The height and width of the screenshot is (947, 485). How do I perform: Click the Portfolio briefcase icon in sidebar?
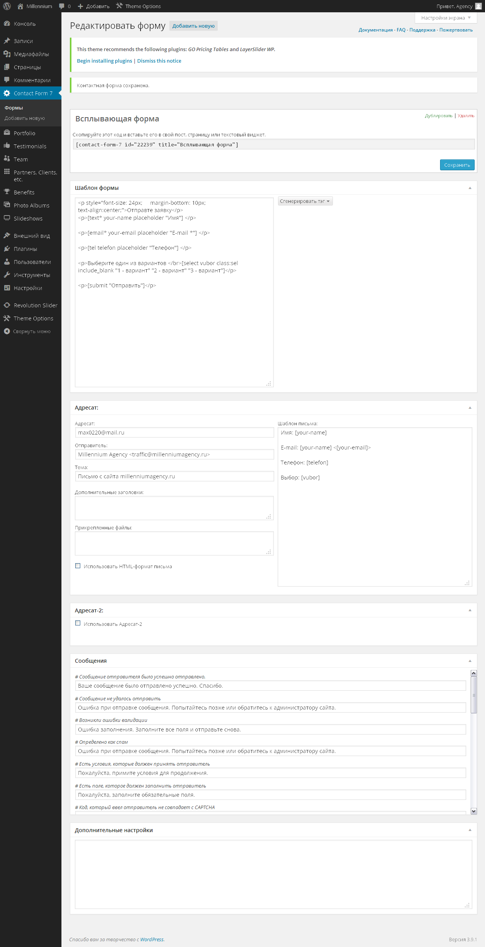tap(7, 133)
